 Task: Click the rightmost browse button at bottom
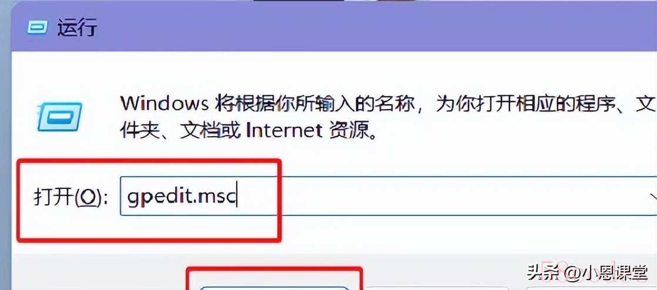(592, 288)
